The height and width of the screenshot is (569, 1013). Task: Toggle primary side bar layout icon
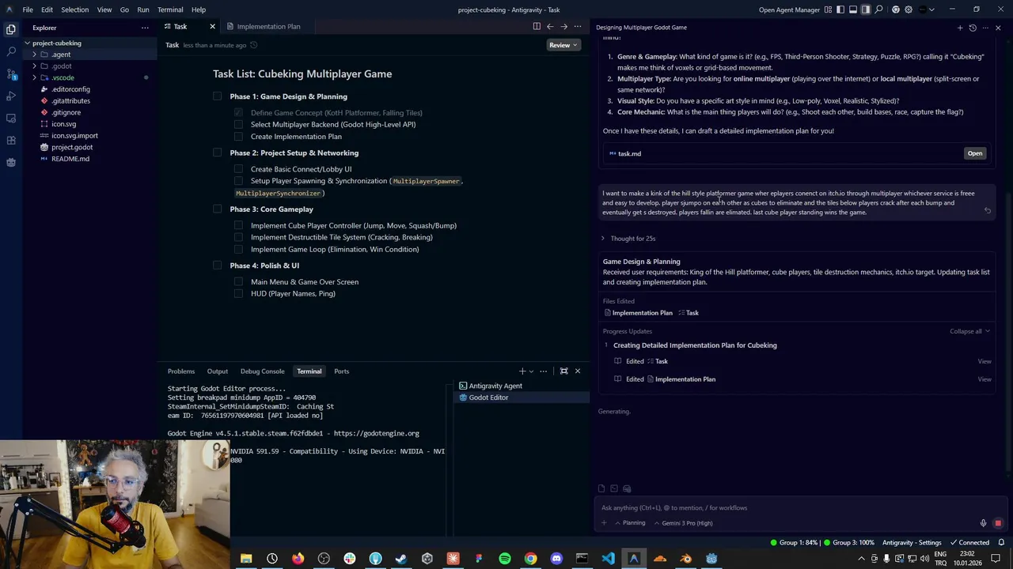pos(840,9)
